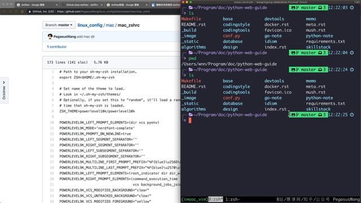
Task: Close the first dotfiles Google tab
Action: (x=56, y=5)
